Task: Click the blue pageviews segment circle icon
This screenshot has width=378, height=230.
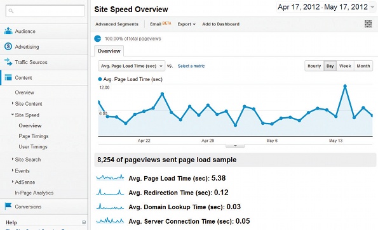Action: [x=98, y=39]
